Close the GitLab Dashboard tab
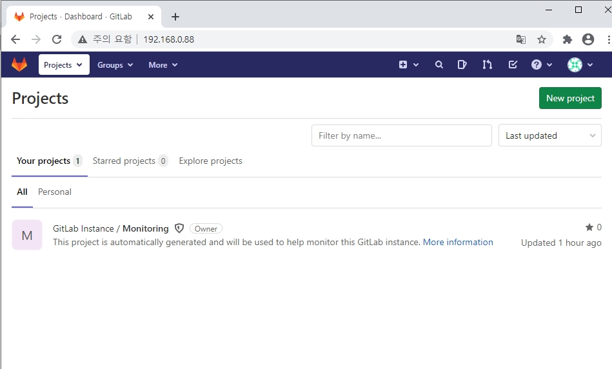Screen dimensions: 612x369 pyautogui.click(x=151, y=17)
